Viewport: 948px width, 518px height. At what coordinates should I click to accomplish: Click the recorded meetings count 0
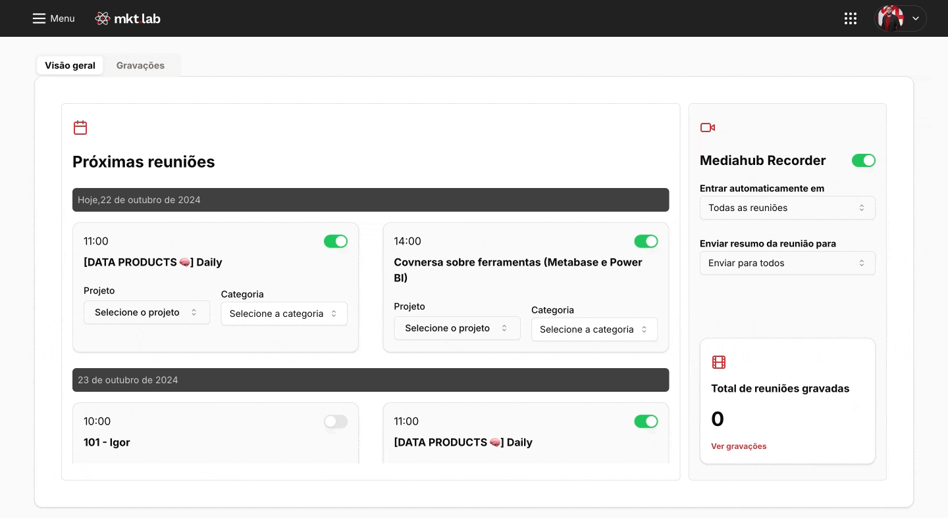pos(718,419)
